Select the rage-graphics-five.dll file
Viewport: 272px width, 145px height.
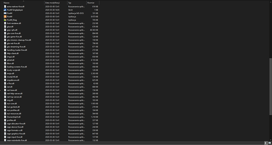[x=16, y=134]
